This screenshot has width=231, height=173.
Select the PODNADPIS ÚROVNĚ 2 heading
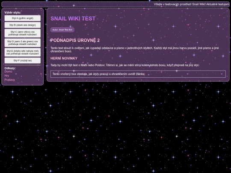[x=75, y=40]
